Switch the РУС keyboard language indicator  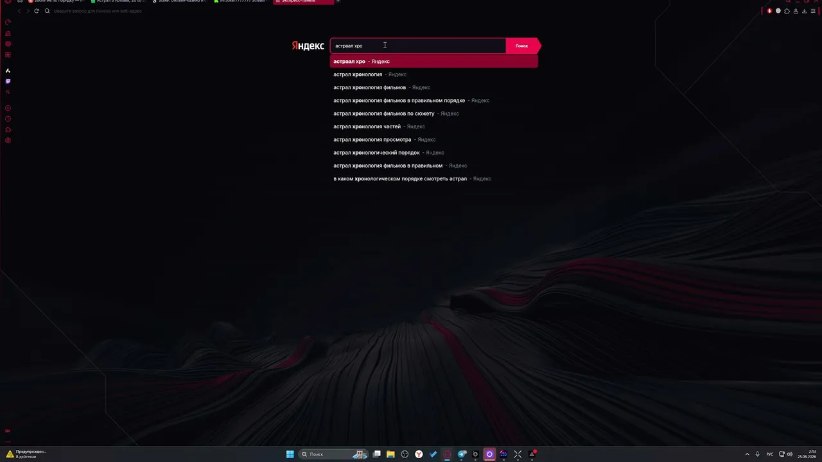770,454
